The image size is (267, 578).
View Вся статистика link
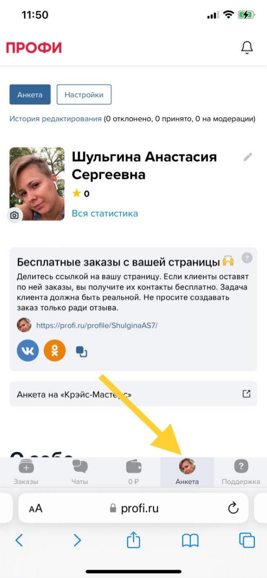105,213
